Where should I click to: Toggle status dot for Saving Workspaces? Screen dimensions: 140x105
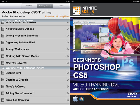pyautogui.click(x=68, y=49)
